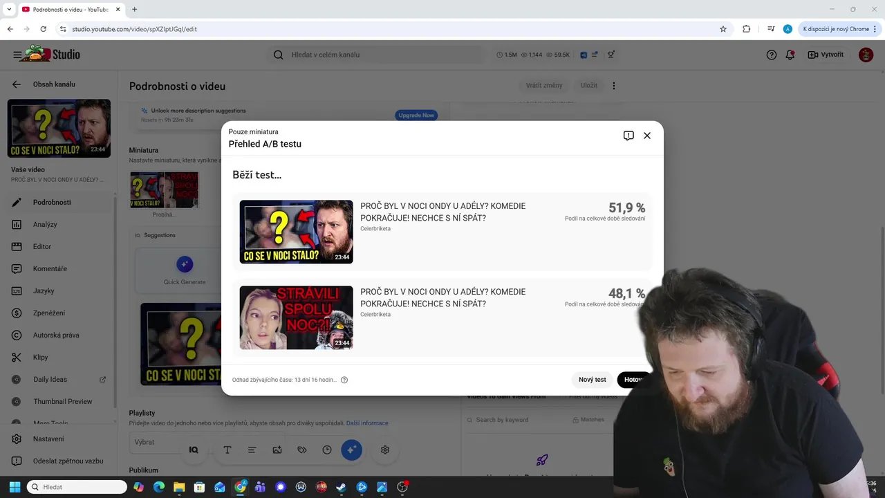Open a new browser tab

coord(134,9)
